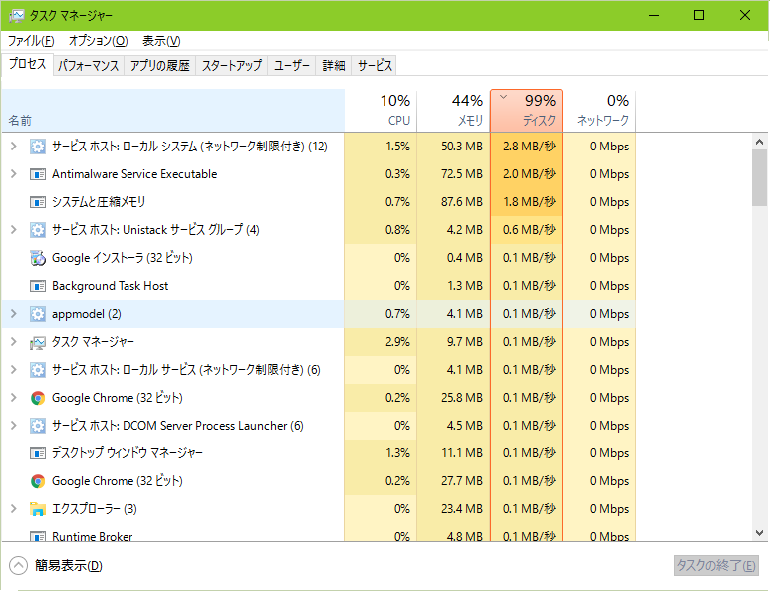Expand Unistack サービス グループ (4) entry
Viewport: 770px width, 591px height.
click(x=14, y=230)
